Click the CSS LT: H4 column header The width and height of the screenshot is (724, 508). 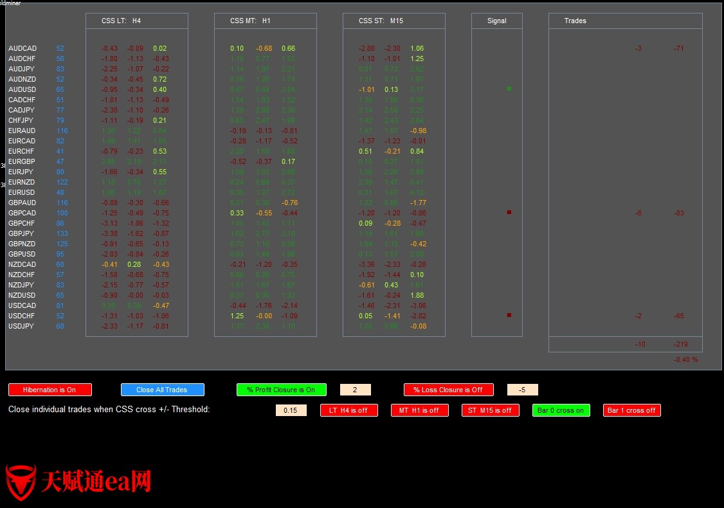[122, 21]
